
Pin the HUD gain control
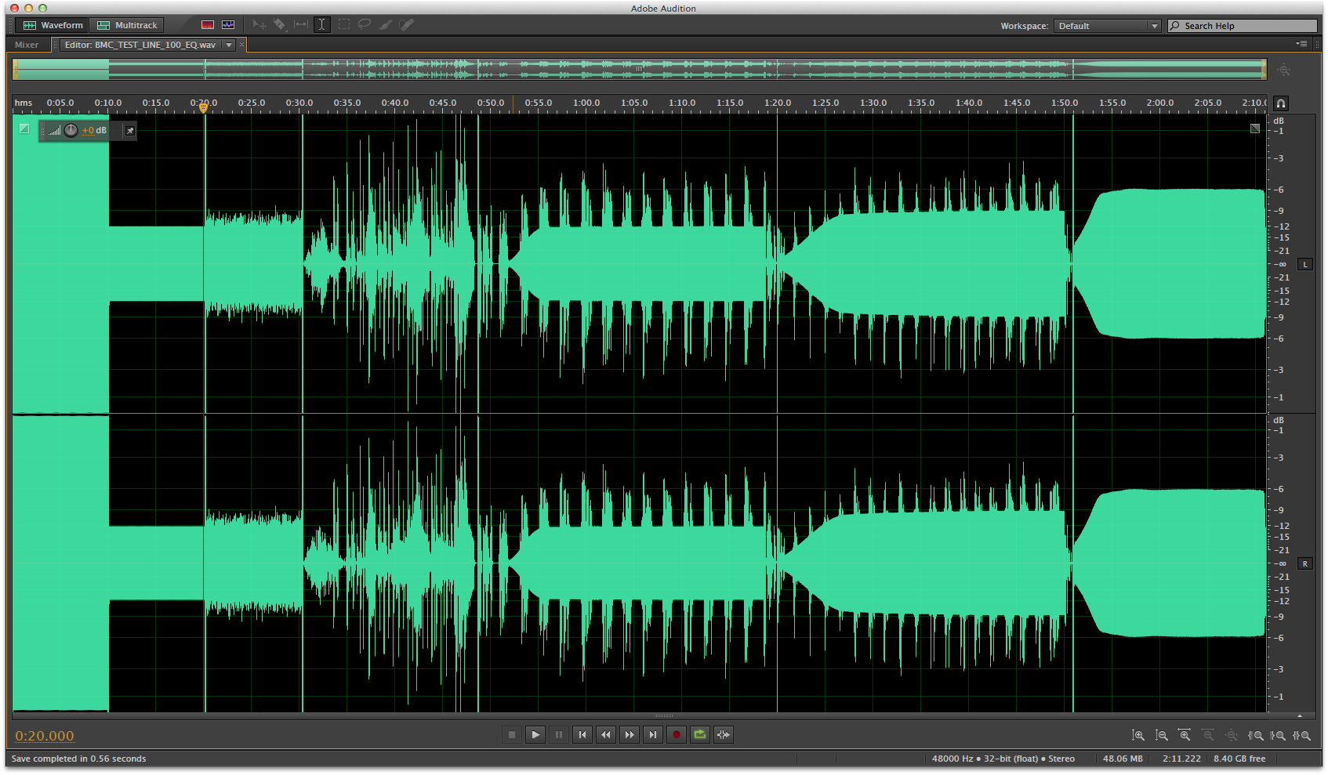[130, 131]
